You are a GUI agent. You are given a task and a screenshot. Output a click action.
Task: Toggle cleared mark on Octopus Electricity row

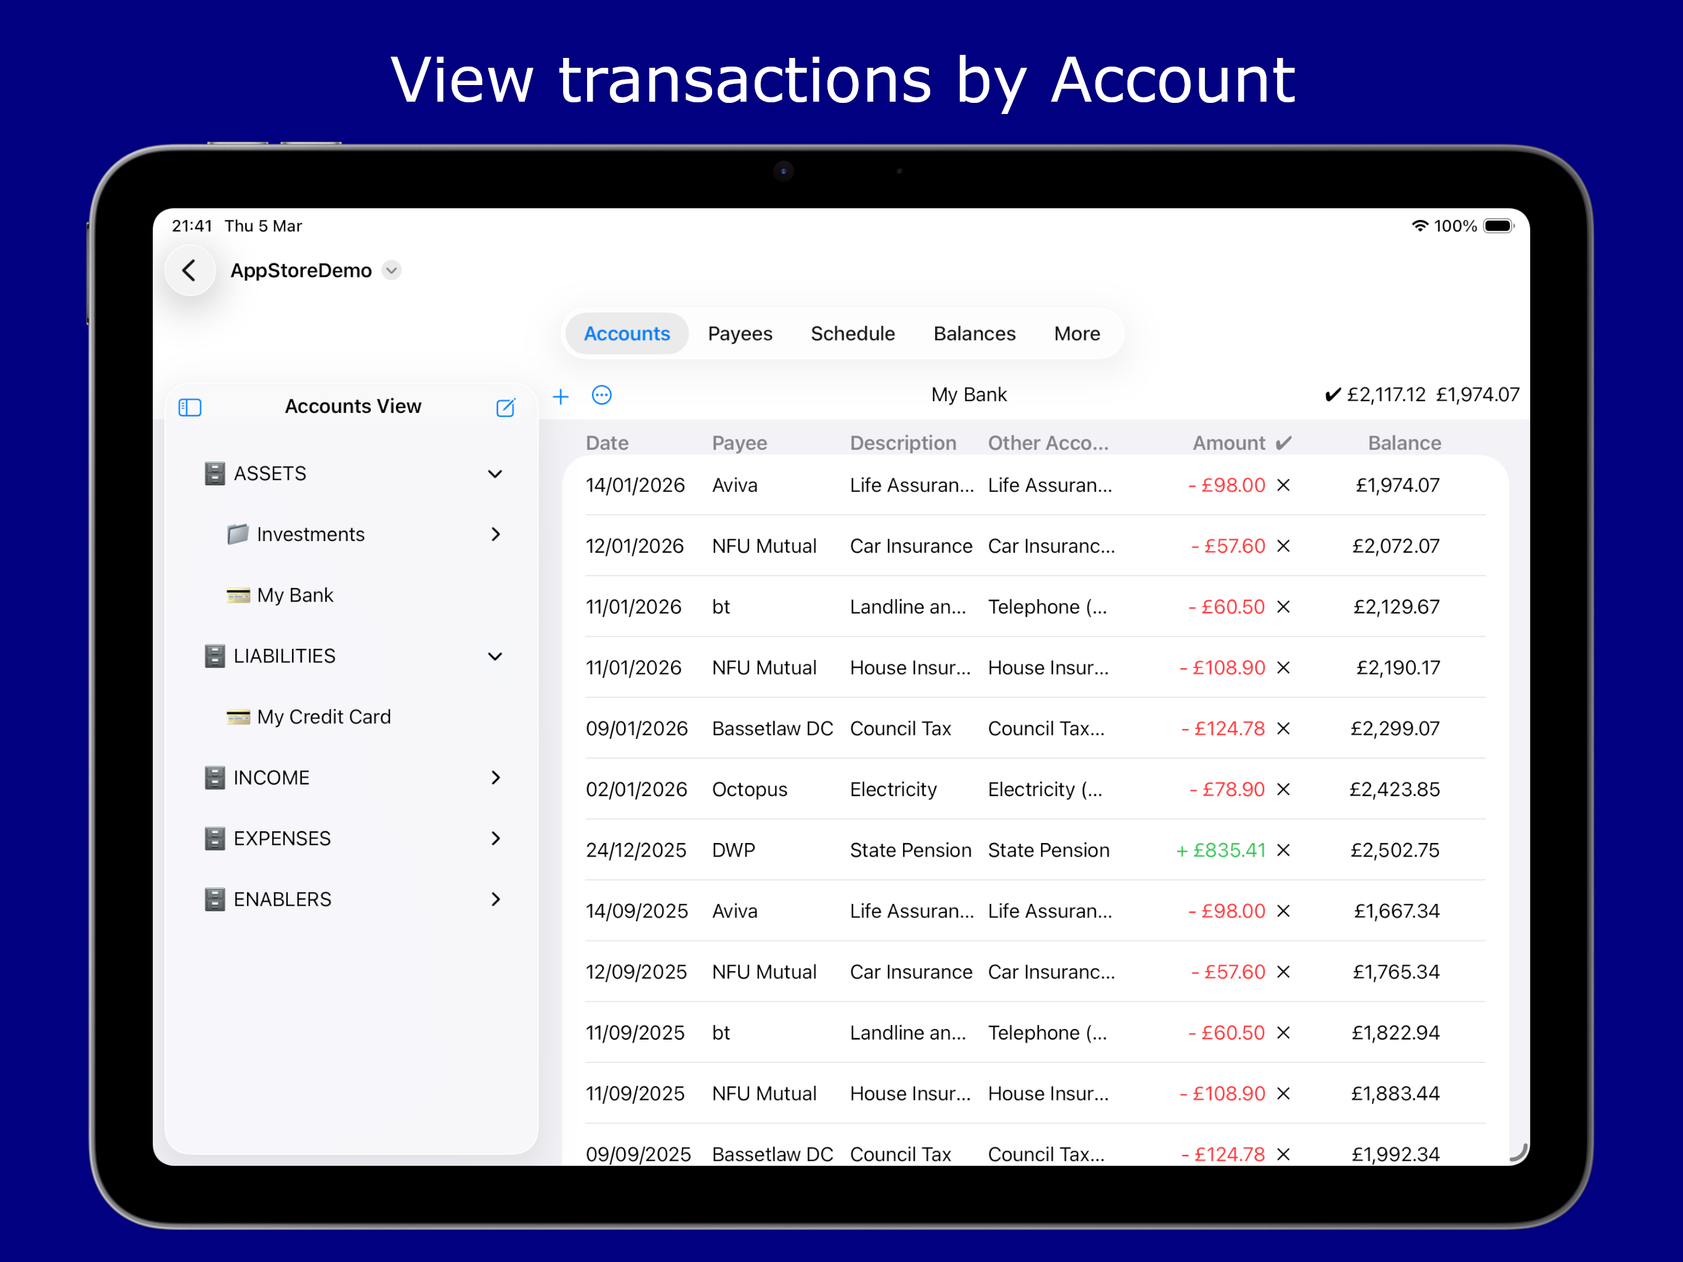tap(1284, 789)
